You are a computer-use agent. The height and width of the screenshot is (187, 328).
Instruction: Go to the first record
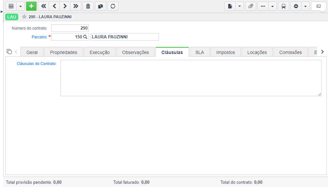pos(43,6)
